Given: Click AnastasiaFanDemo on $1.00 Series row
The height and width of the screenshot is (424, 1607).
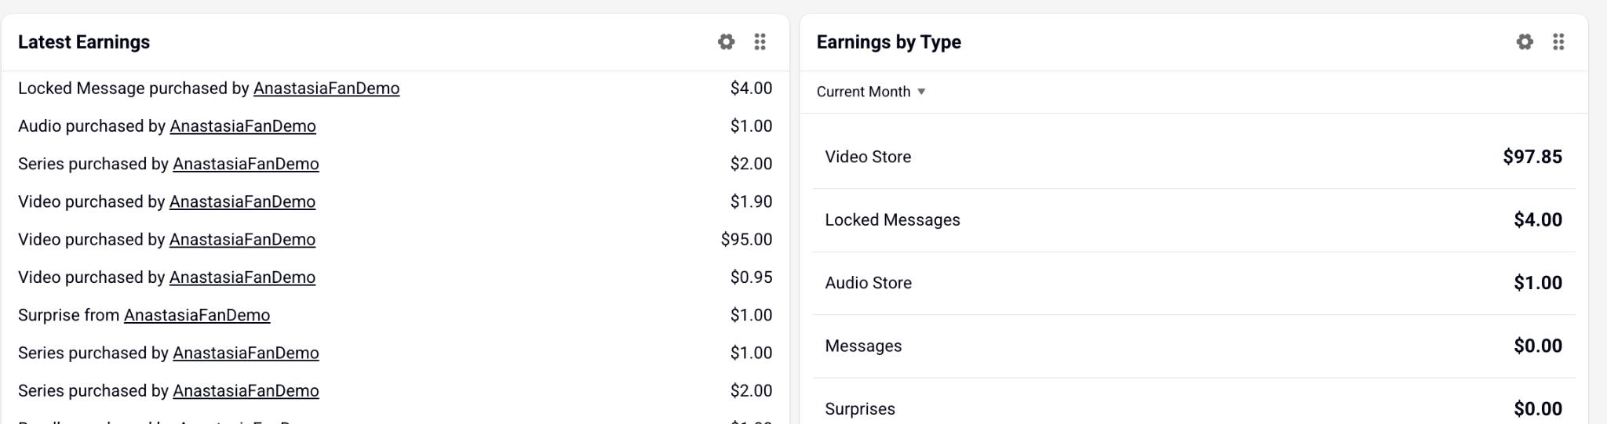Looking at the screenshot, I should click(x=246, y=353).
